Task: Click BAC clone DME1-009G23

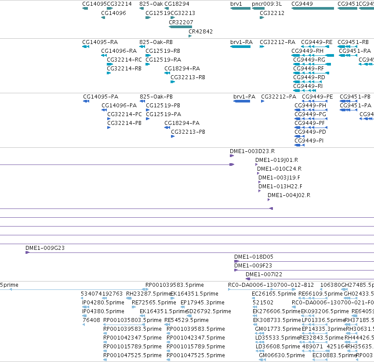Action: click(45, 249)
